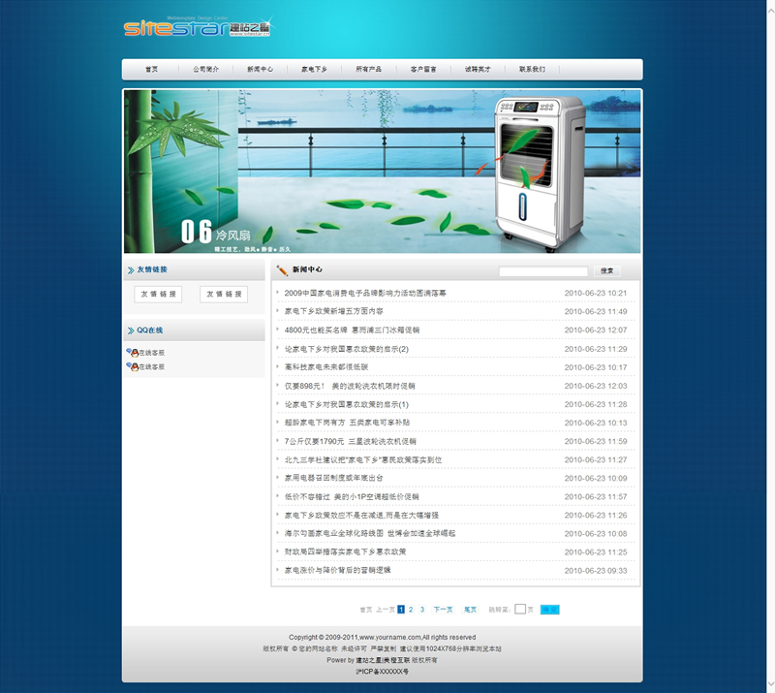Click the SiteStar logo in the header
The image size is (775, 693).
tap(197, 27)
